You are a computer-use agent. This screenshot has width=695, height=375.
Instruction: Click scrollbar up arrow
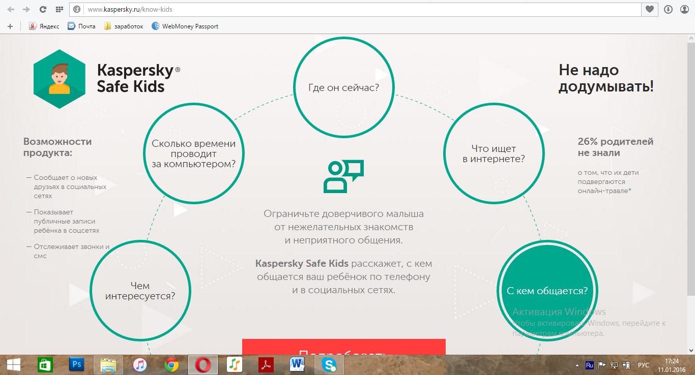(691, 38)
